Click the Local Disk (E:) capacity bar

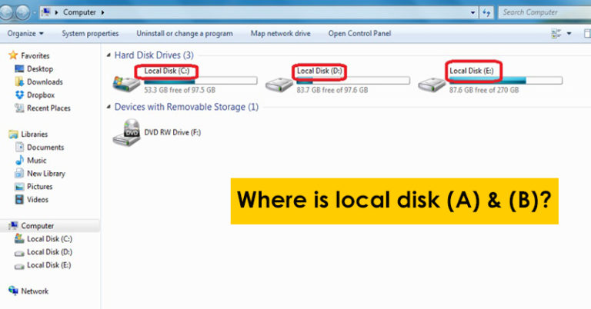click(505, 81)
